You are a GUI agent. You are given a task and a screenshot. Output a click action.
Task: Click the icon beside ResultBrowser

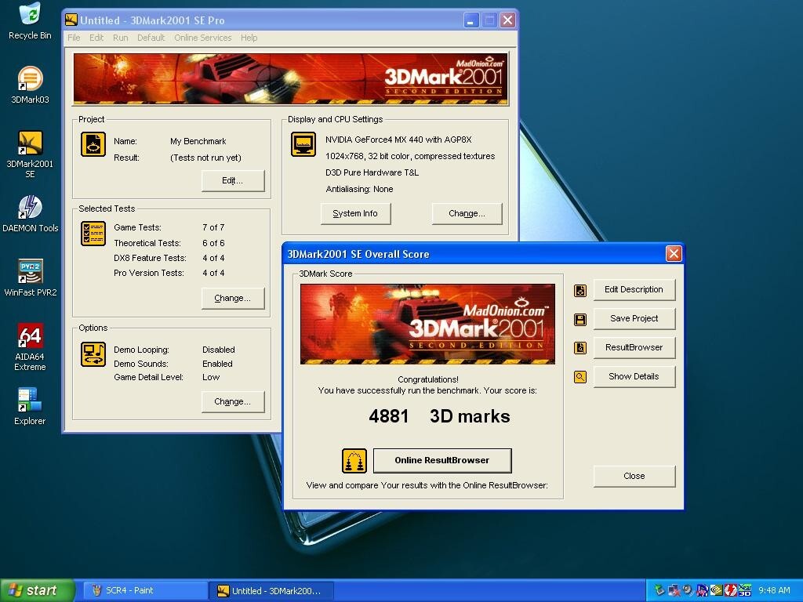click(x=580, y=348)
